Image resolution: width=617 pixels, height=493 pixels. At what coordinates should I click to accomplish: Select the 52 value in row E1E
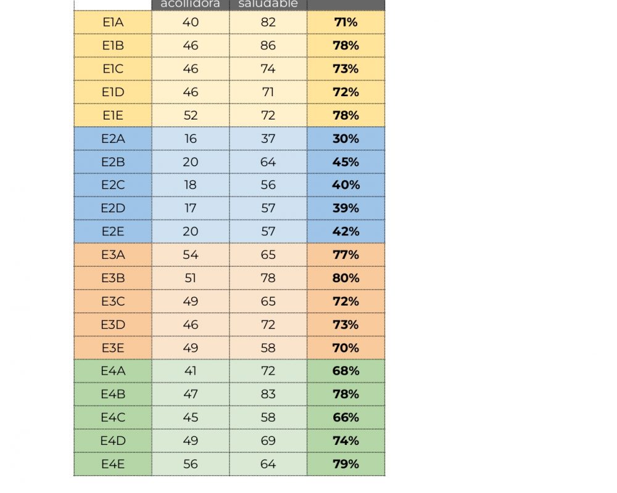point(191,115)
